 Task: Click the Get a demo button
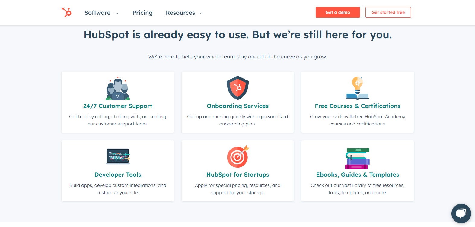(338, 12)
